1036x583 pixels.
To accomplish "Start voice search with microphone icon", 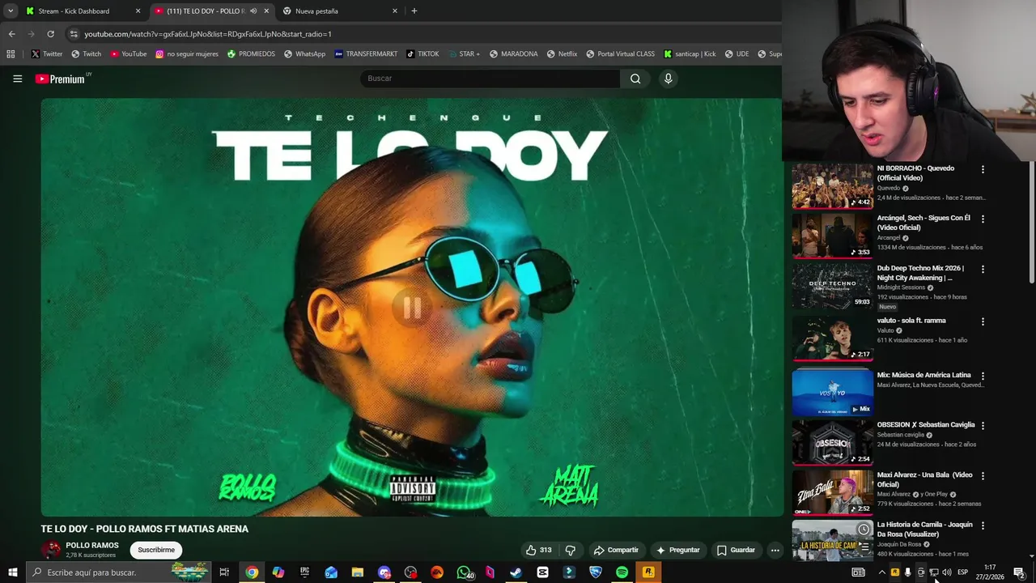I will coord(668,79).
